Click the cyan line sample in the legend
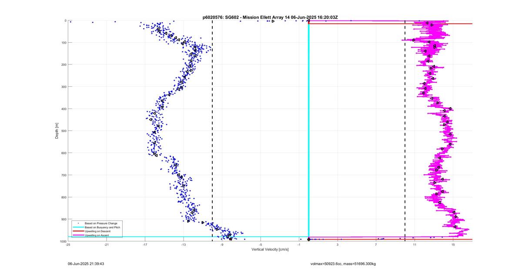 [78, 227]
